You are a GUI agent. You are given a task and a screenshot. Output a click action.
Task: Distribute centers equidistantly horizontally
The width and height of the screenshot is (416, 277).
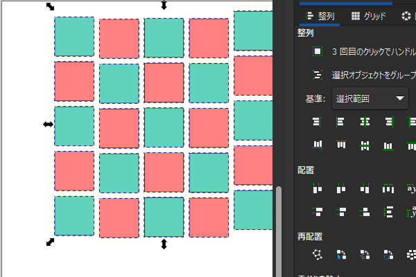[x=340, y=189]
